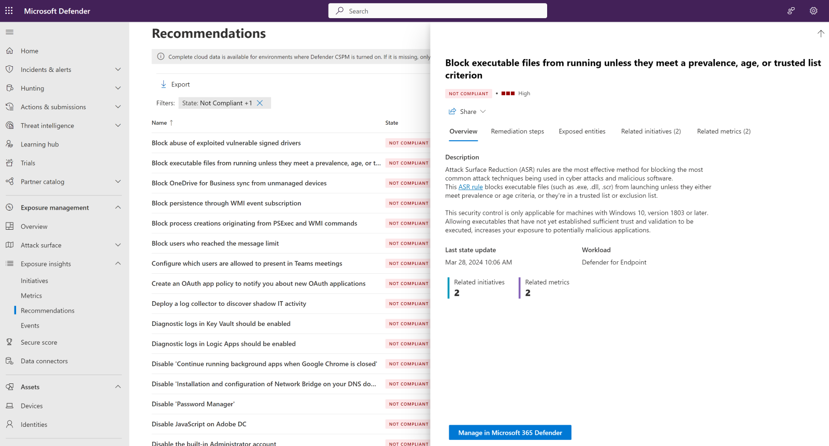Remove the 'State: Not Compliant +1' filter
Image resolution: width=829 pixels, height=446 pixels.
coord(260,103)
